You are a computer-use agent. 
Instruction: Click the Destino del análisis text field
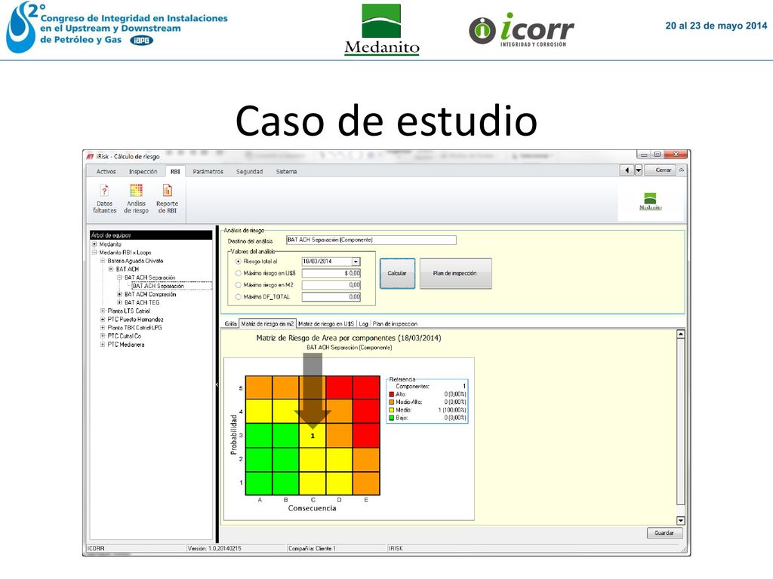point(371,240)
